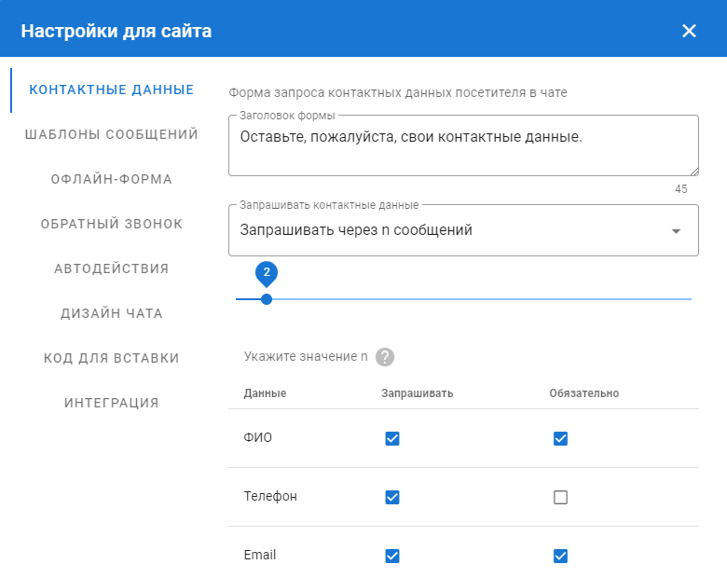Uncheck Запрашивать for ФИО
Viewport: 727px width, 578px height.
(392, 439)
